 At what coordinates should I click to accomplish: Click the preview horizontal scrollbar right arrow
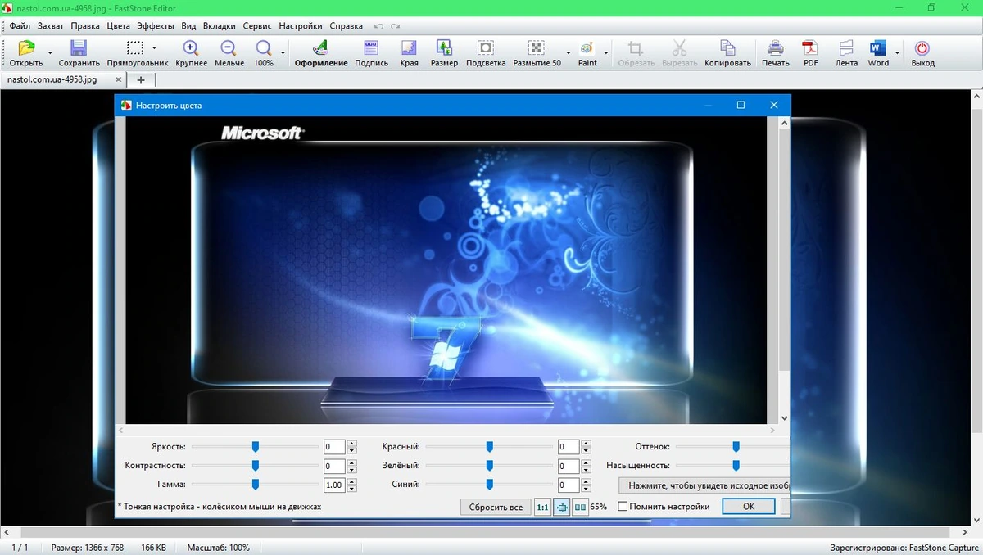pyautogui.click(x=772, y=430)
